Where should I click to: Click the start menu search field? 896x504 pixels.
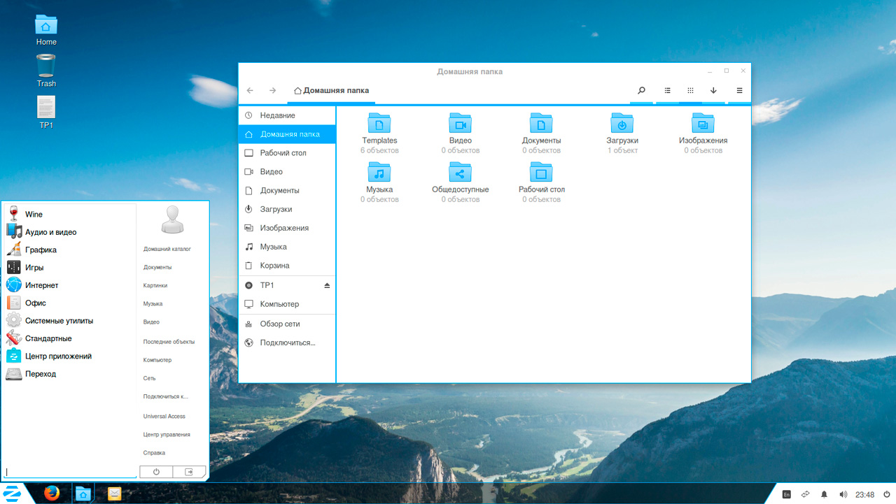coord(70,472)
